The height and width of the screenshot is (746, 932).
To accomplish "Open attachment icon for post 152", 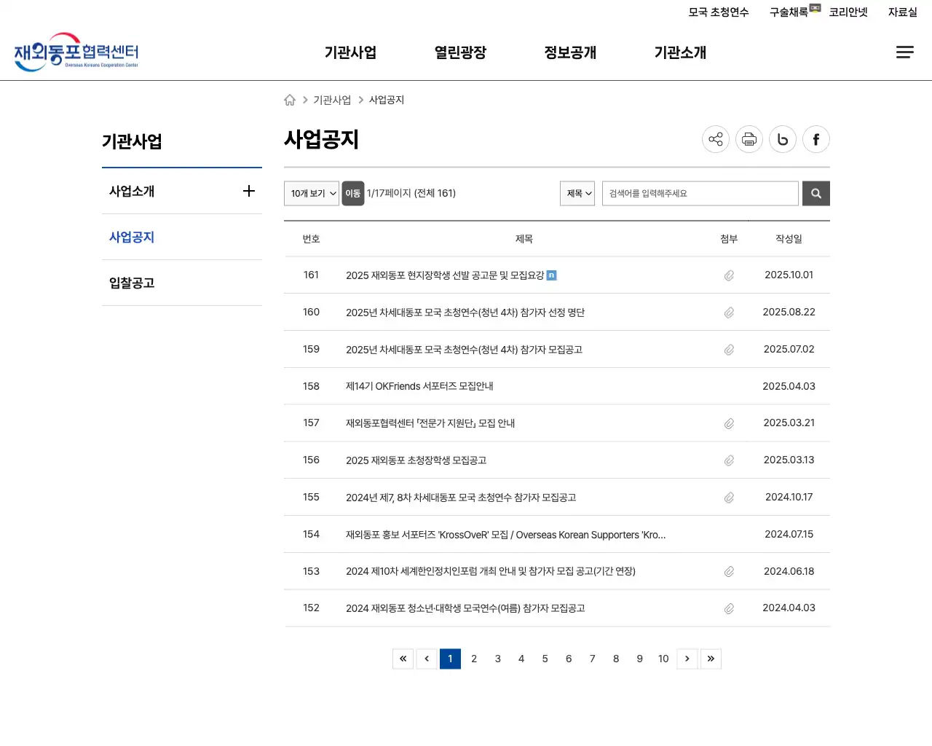I will click(729, 608).
